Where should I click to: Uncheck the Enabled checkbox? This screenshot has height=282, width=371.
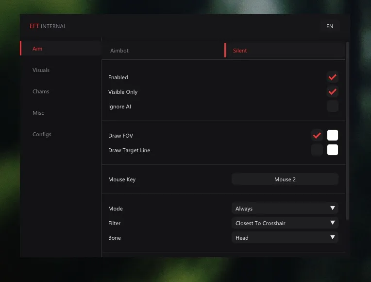tap(333, 77)
